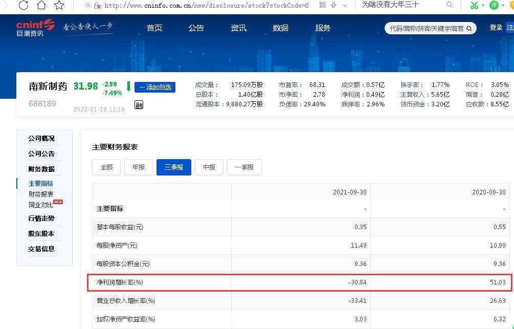Open 交易信息 in the sidebar

pos(41,249)
